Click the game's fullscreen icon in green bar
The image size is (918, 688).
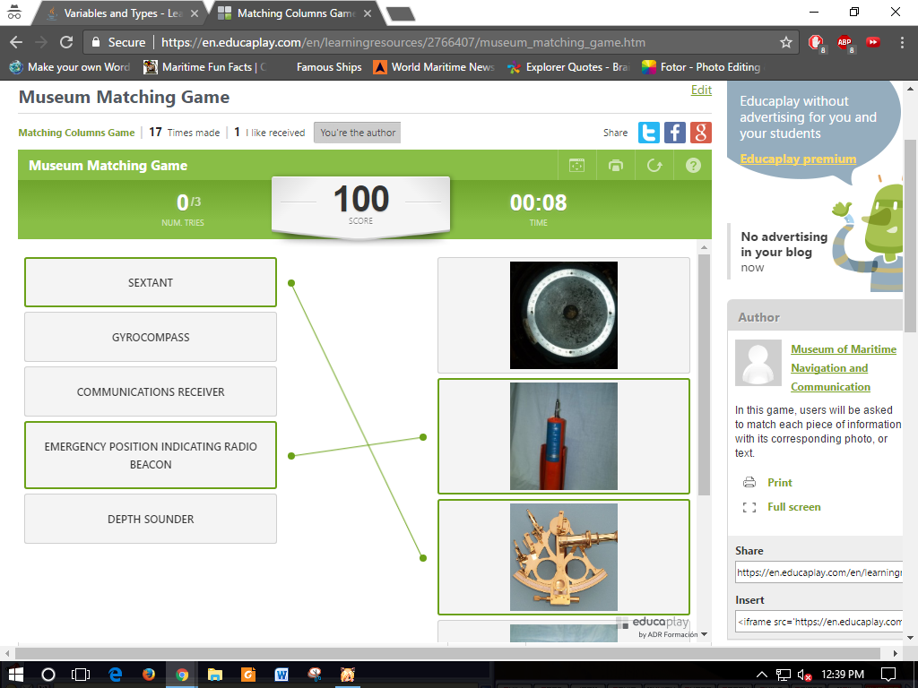tap(576, 166)
